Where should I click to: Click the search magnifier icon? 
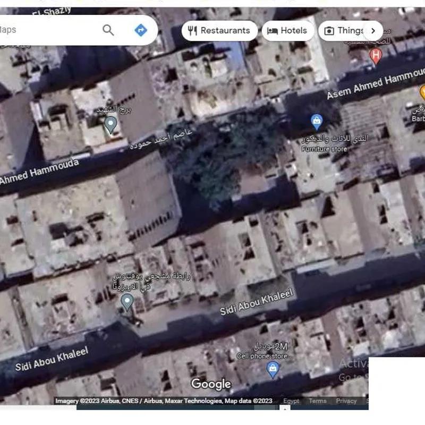click(108, 30)
